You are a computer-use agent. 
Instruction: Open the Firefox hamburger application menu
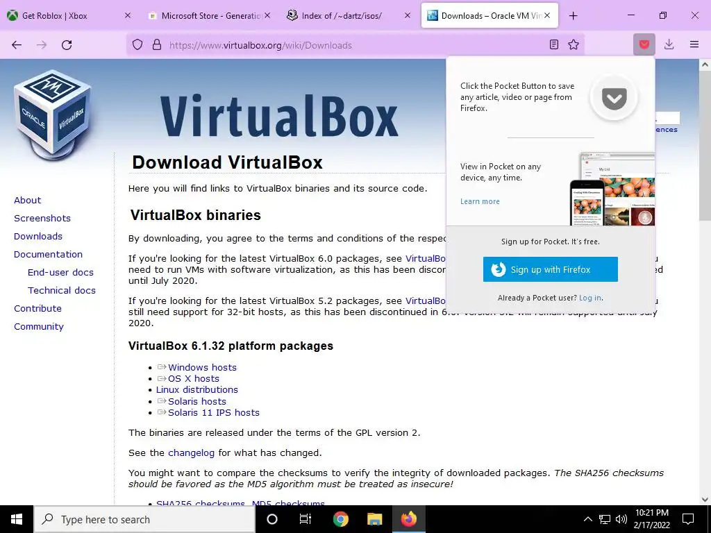(x=694, y=44)
